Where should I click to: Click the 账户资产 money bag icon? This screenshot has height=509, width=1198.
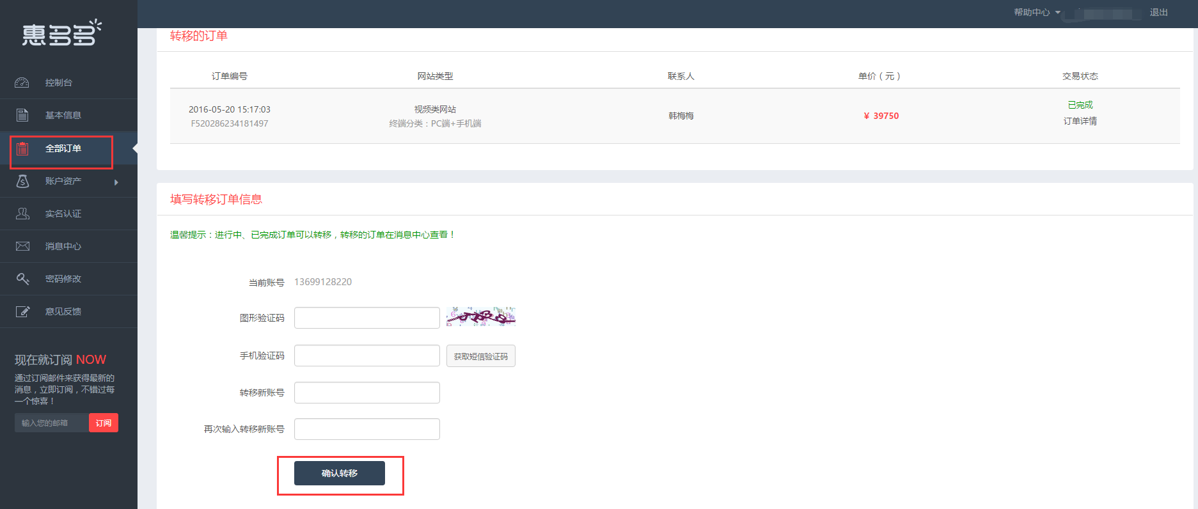(x=22, y=181)
